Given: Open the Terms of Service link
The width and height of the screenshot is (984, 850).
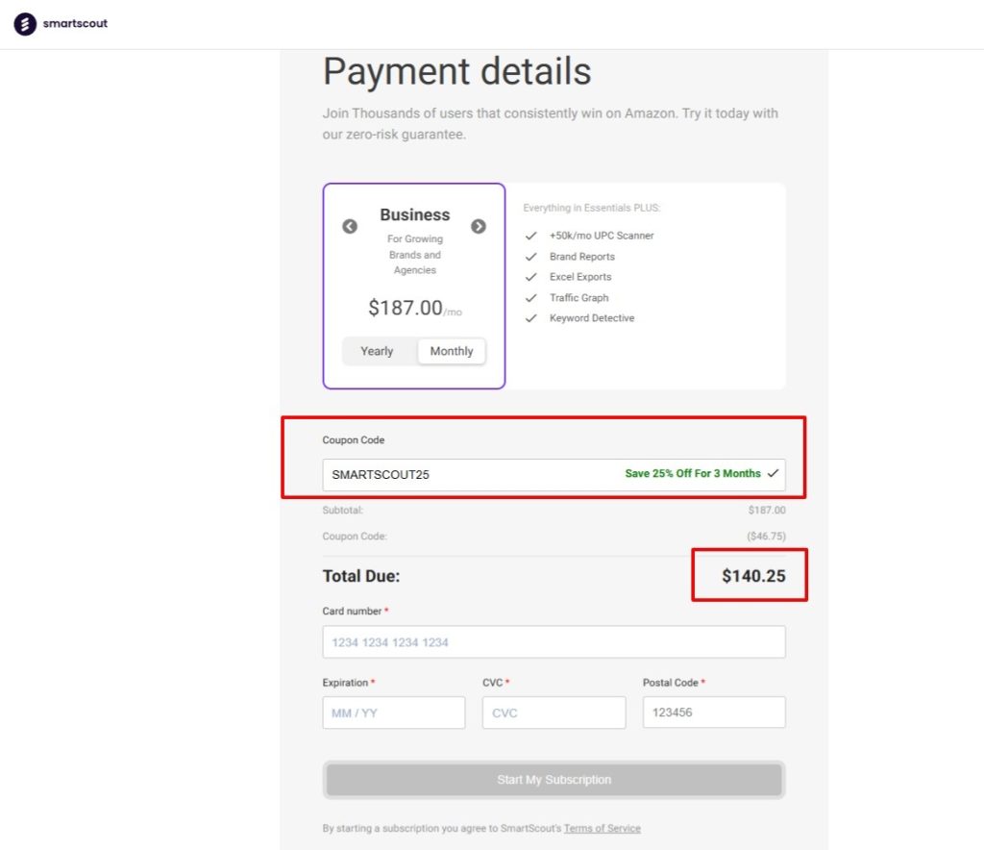Looking at the screenshot, I should coord(602,829).
